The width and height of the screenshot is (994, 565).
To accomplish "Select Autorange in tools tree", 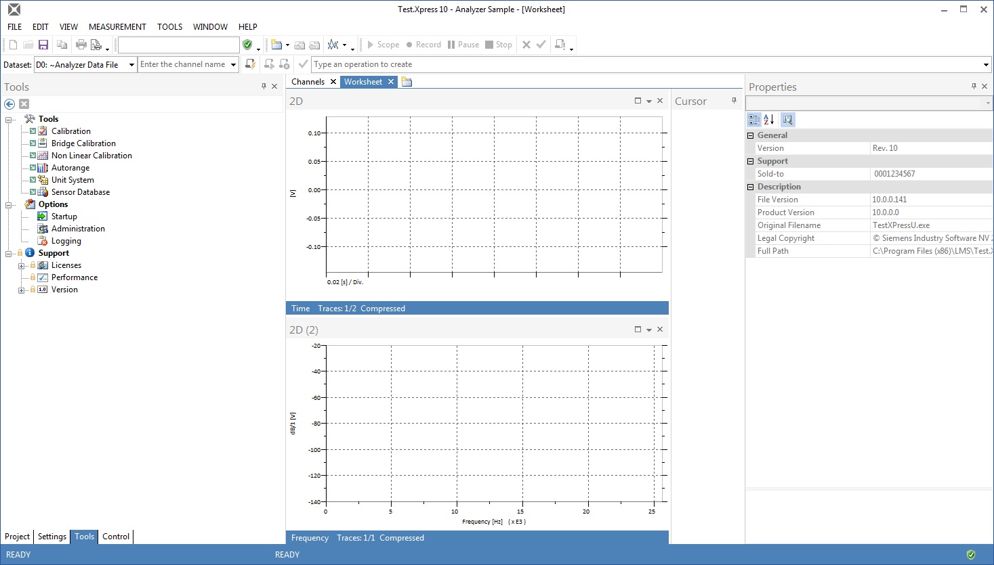I will click(70, 168).
